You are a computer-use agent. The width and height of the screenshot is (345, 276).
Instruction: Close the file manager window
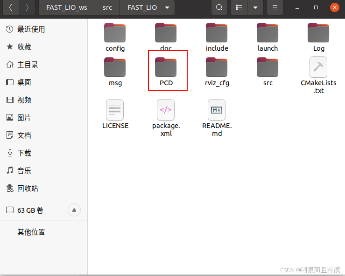[334, 7]
